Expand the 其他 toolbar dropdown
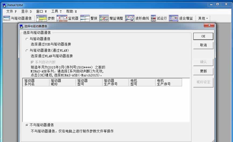The height and width of the screenshot is (142, 233). [203, 18]
